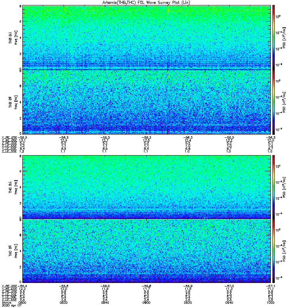Click the "hhmm" time axis label
The height and width of the screenshot is (308, 289).
7,303
